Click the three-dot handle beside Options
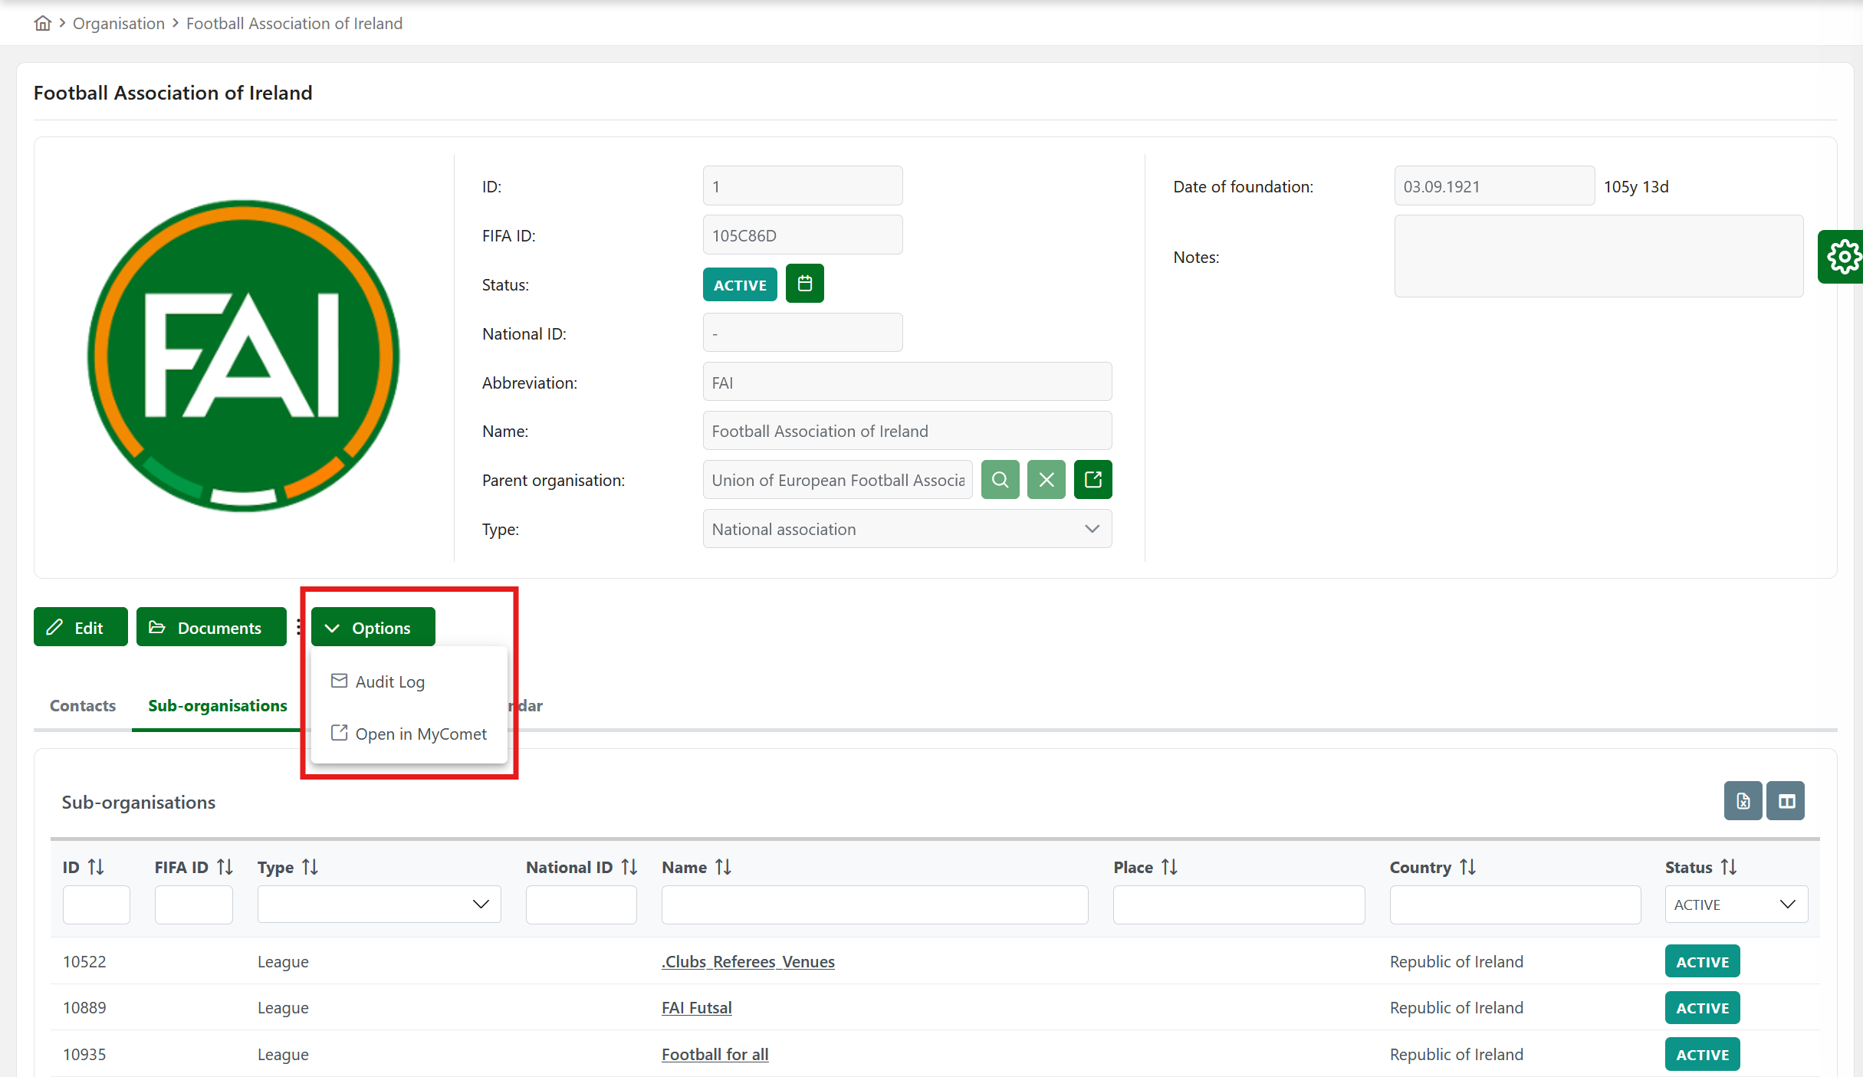Viewport: 1863px width, 1077px height. [x=298, y=627]
